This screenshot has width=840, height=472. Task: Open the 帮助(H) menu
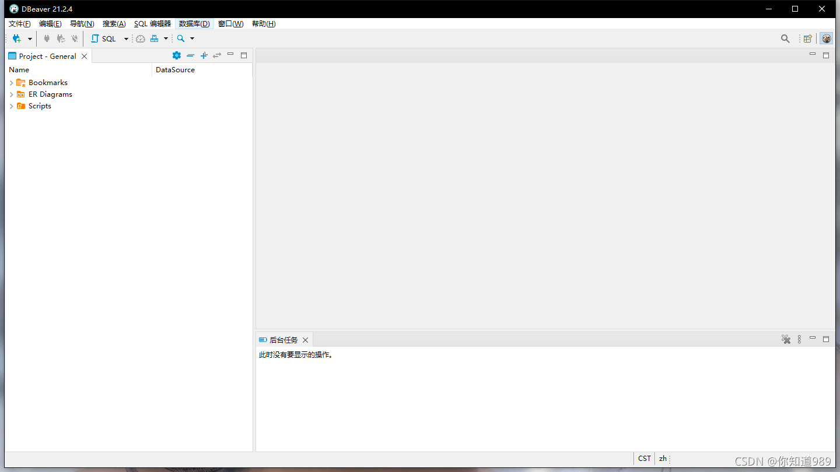pos(264,24)
